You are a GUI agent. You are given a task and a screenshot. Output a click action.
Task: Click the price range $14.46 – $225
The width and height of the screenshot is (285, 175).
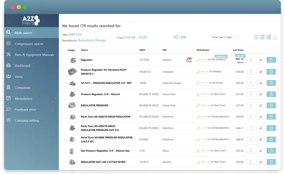point(135,37)
